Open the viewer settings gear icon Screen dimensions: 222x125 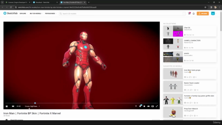click(140, 106)
